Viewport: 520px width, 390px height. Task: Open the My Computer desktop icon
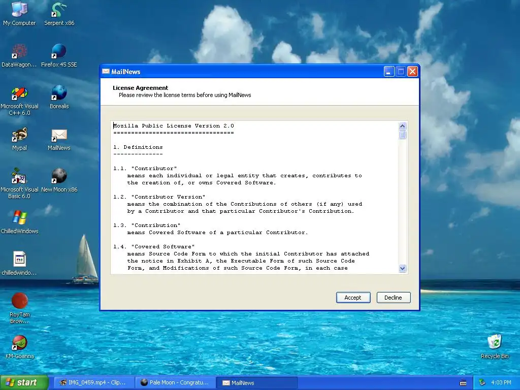pos(19,14)
